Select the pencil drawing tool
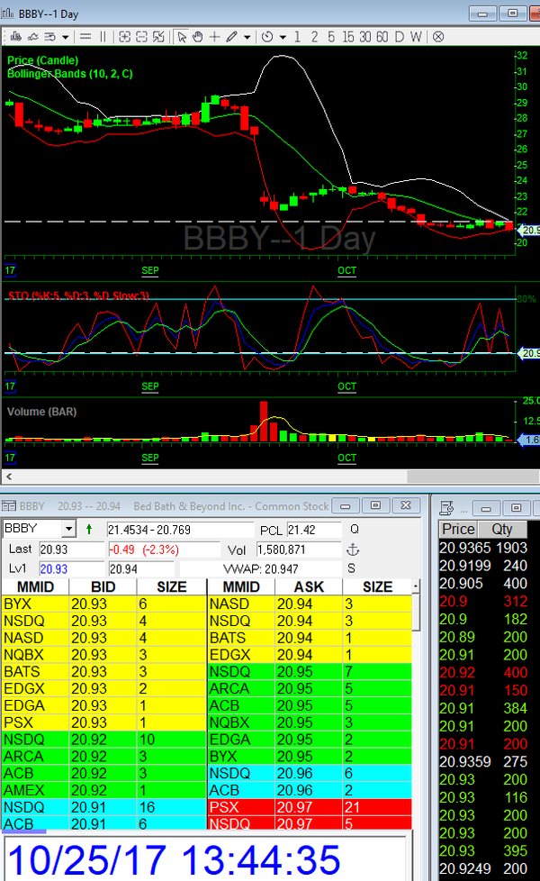The height and width of the screenshot is (881, 540). (x=231, y=37)
